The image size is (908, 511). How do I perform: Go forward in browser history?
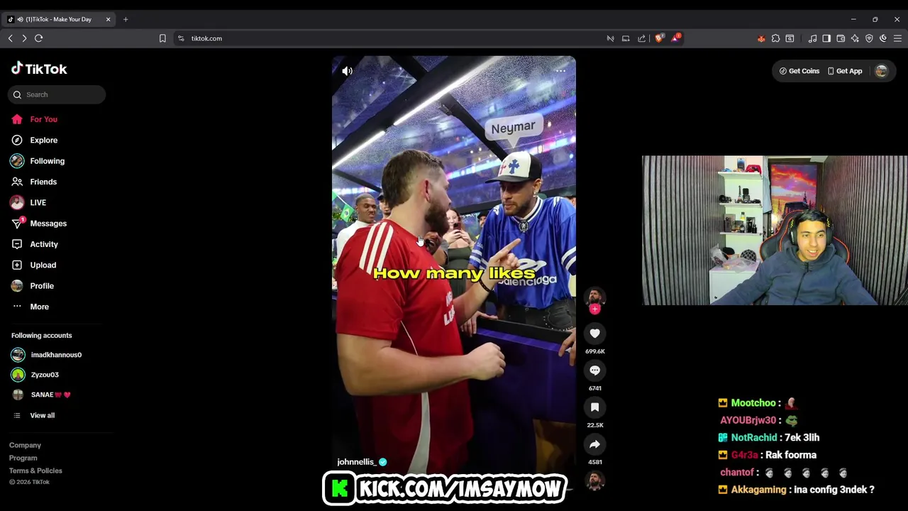point(24,38)
